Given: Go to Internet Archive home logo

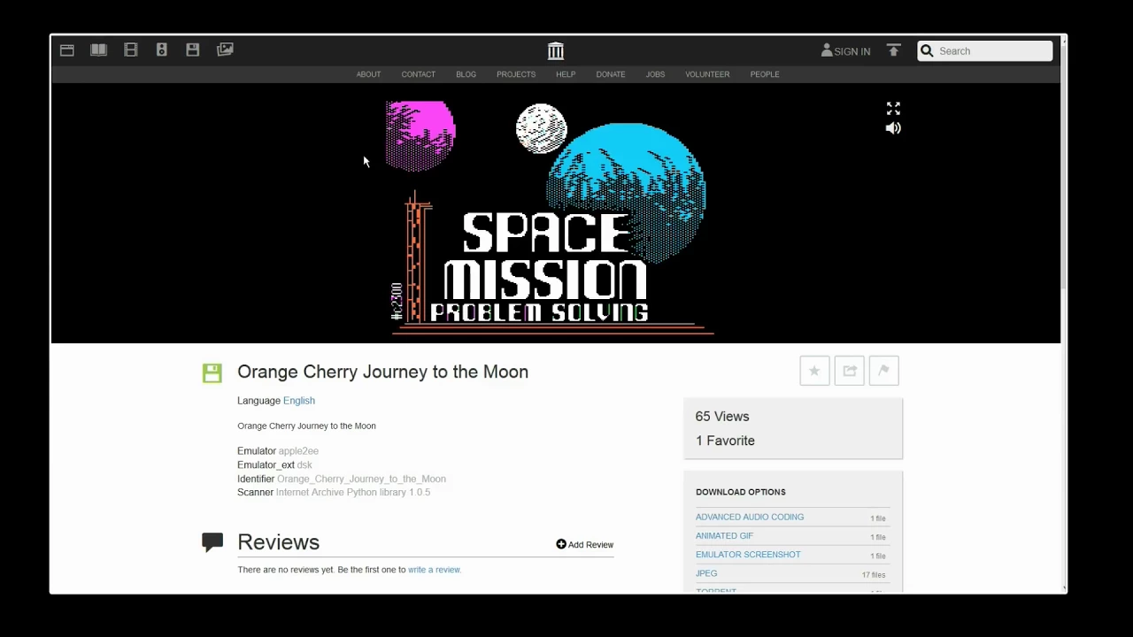Looking at the screenshot, I should [x=555, y=51].
